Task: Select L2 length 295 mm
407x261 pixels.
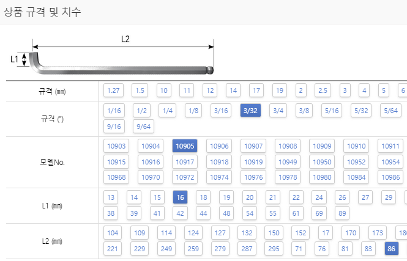Action: pos(274,249)
